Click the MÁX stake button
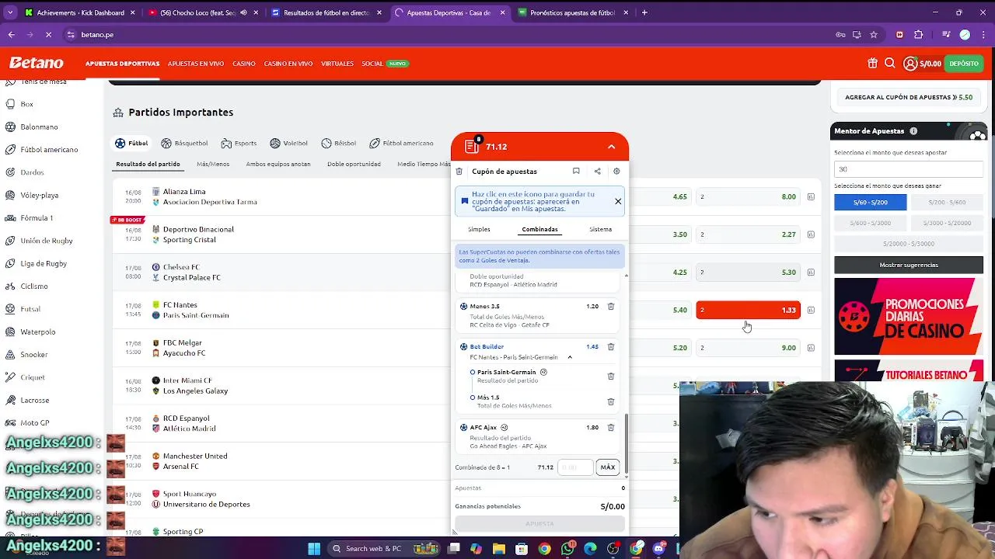The height and width of the screenshot is (559, 995). (608, 467)
